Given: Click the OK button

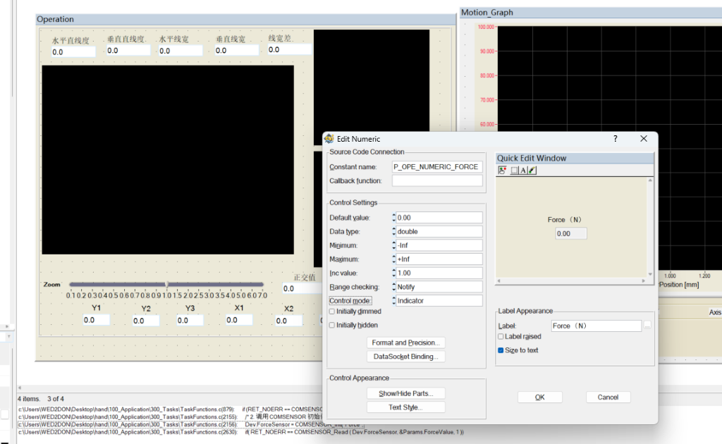Looking at the screenshot, I should click(x=539, y=396).
